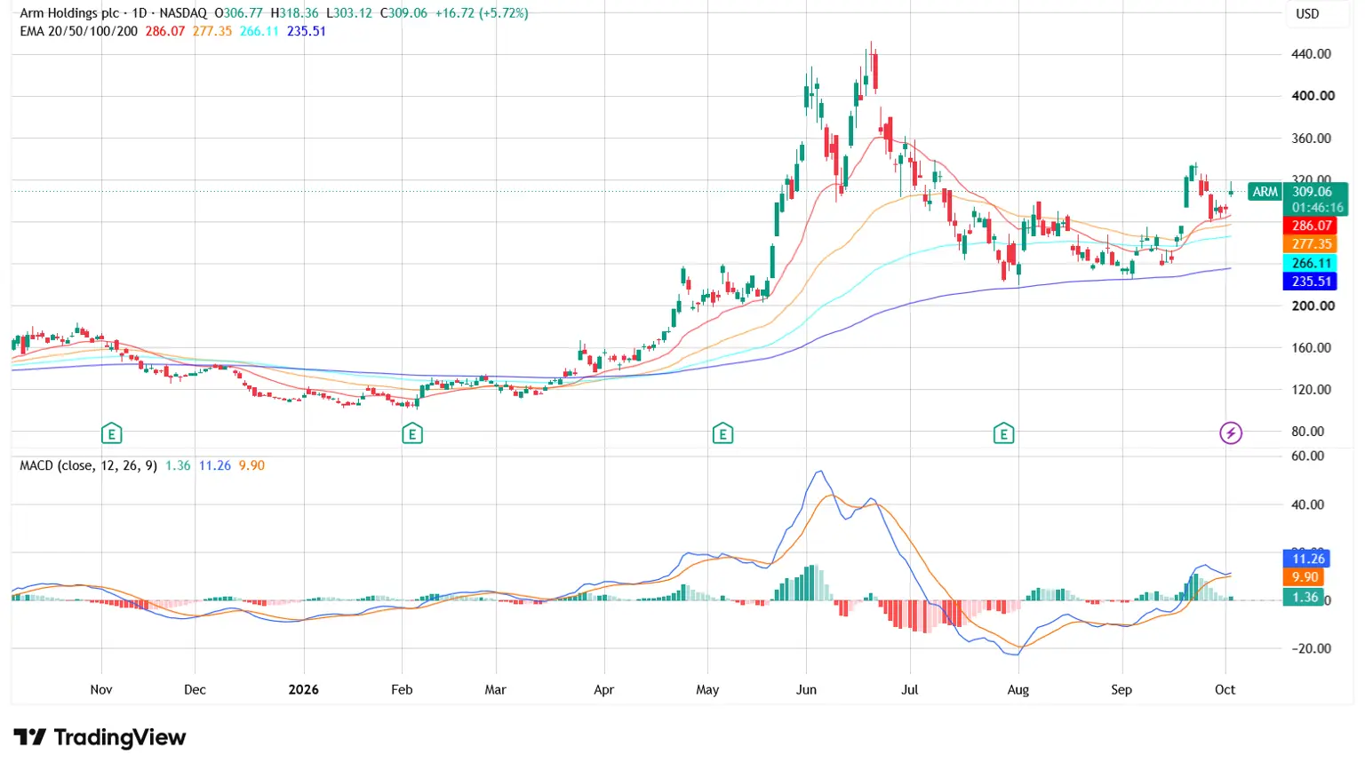Image resolution: width=1365 pixels, height=770 pixels.
Task: Click the Oct label on time axis
Action: tap(1225, 689)
